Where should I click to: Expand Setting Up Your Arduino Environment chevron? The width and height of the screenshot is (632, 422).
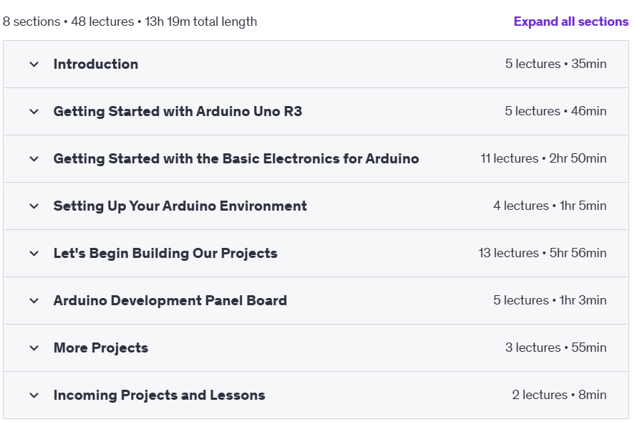[34, 206]
